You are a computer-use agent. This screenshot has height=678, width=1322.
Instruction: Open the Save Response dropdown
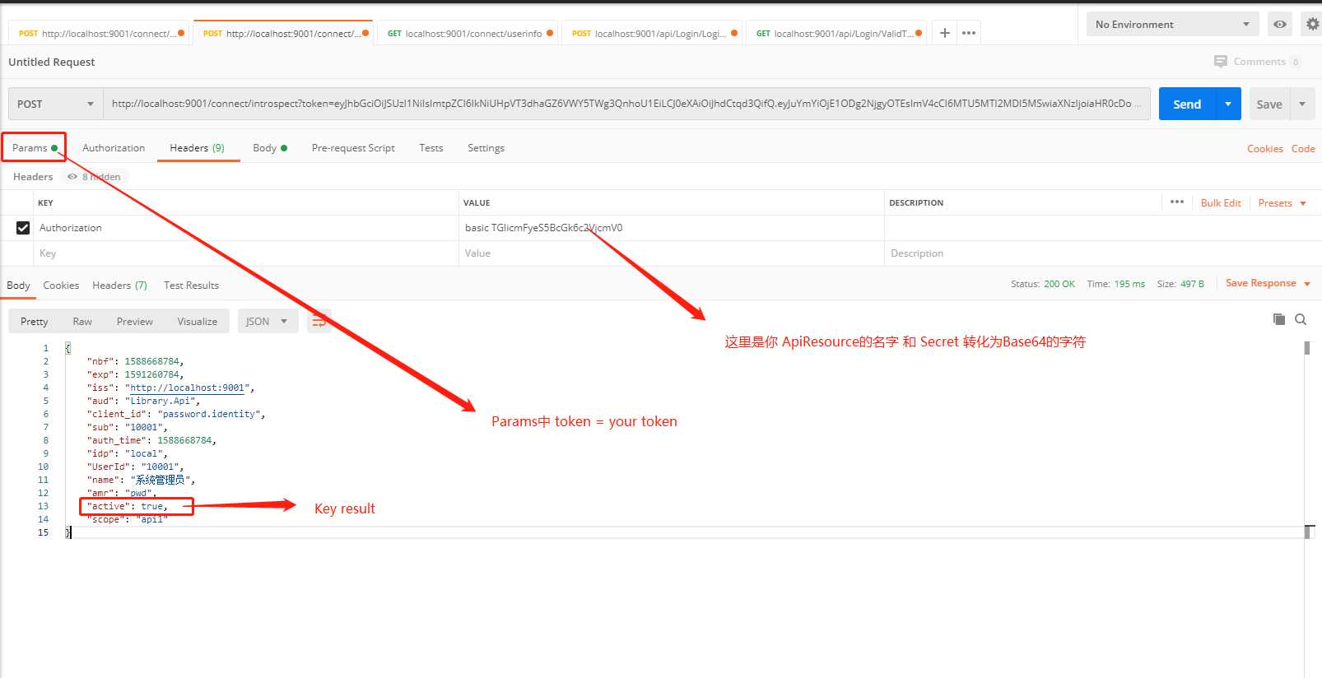(x=1268, y=283)
